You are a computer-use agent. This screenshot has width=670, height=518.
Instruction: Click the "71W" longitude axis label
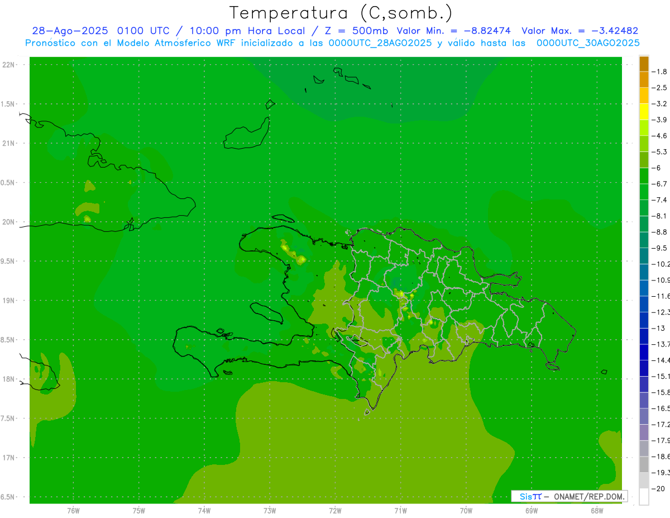pyautogui.click(x=400, y=511)
